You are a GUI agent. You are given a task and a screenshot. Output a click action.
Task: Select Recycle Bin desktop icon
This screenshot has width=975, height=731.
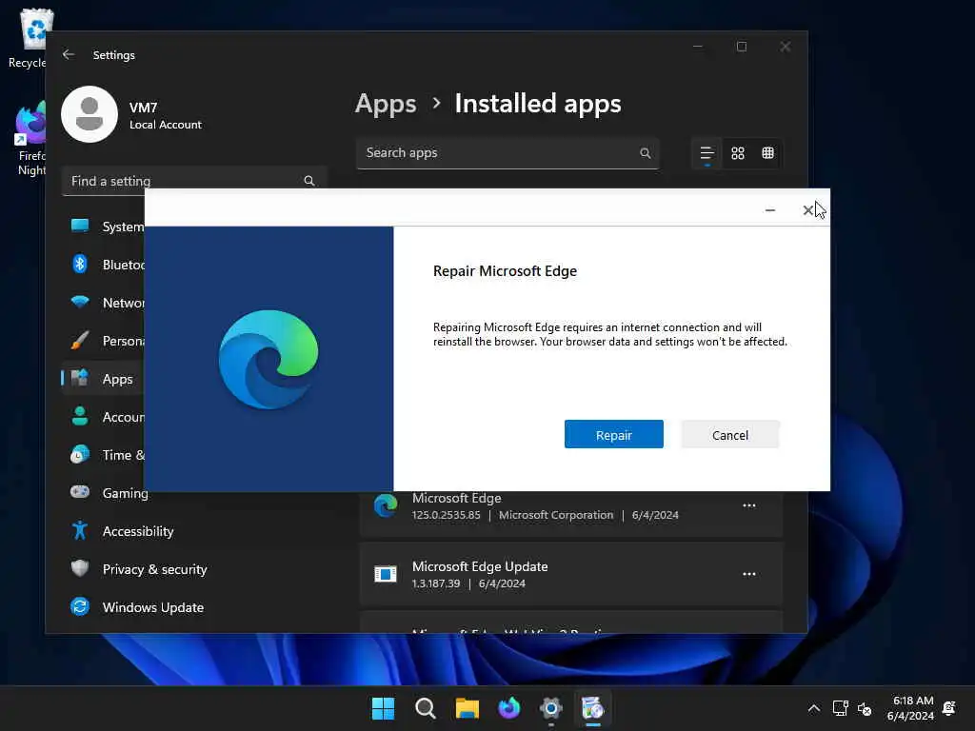[x=28, y=38]
